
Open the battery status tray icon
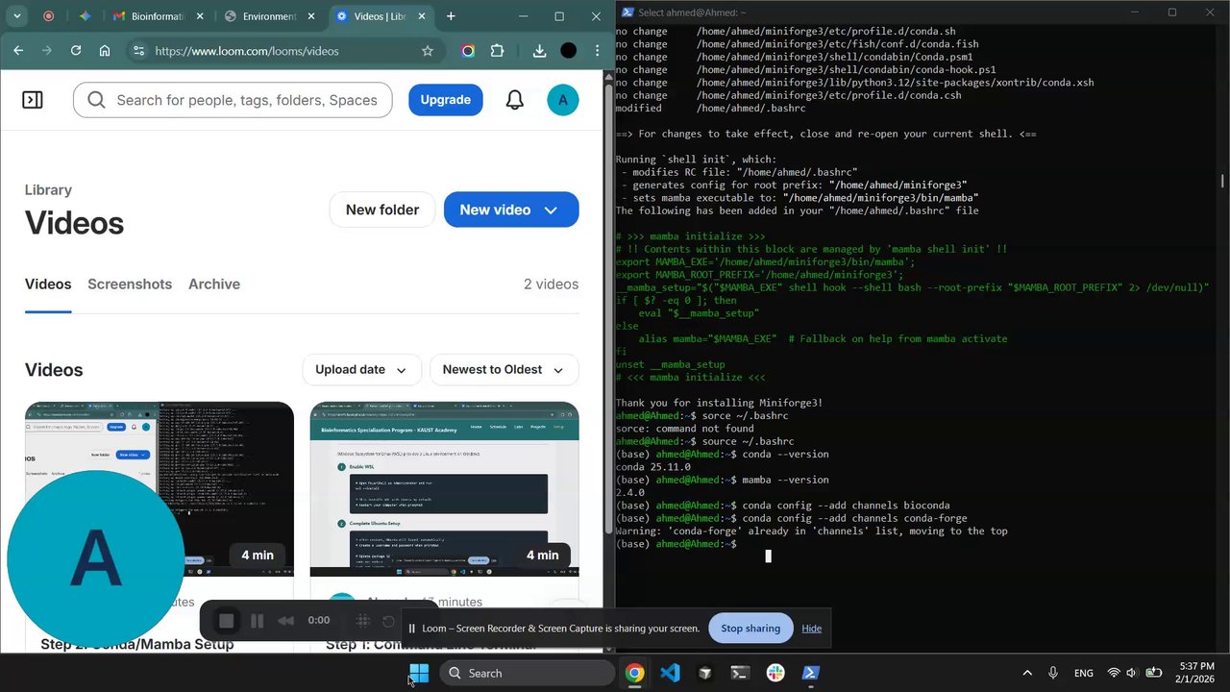click(1154, 673)
